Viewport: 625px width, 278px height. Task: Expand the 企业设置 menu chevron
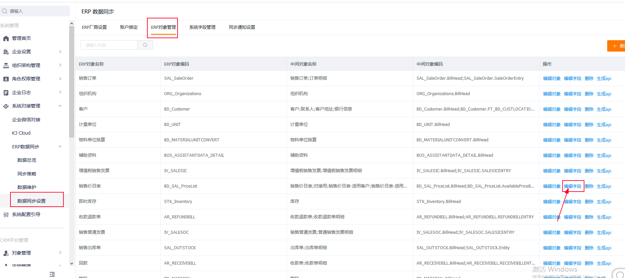point(60,52)
